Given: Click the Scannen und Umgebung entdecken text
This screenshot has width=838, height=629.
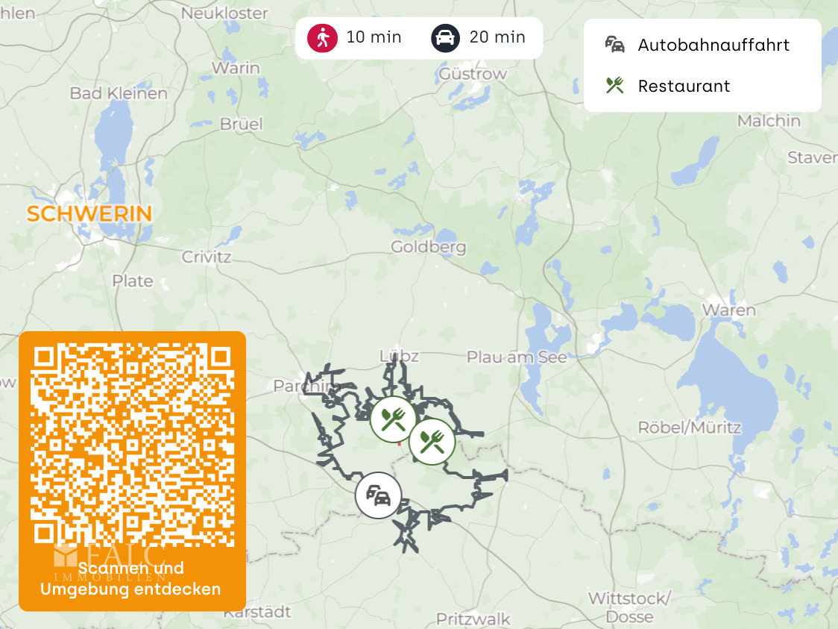Looking at the screenshot, I should click(x=131, y=579).
